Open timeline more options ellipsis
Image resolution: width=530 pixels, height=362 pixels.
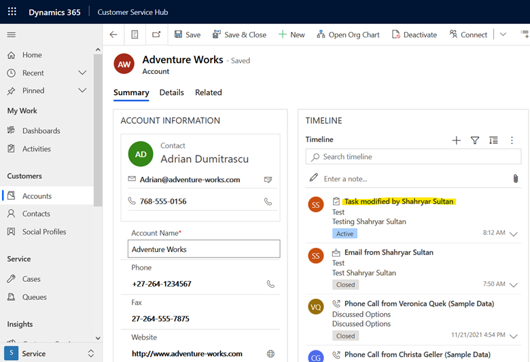512,141
